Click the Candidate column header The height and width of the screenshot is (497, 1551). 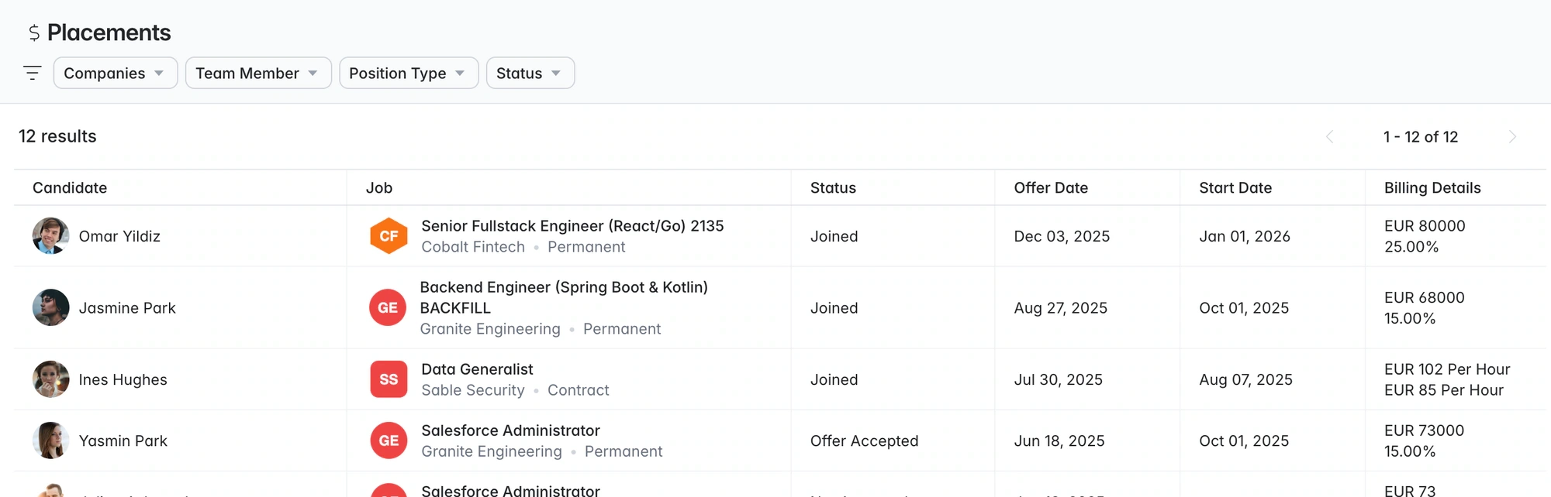coord(70,187)
